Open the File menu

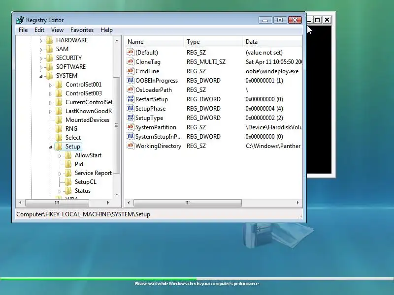point(23,30)
